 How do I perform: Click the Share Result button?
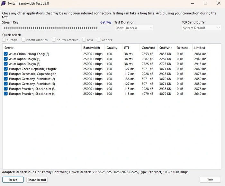pyautogui.click(x=37, y=180)
